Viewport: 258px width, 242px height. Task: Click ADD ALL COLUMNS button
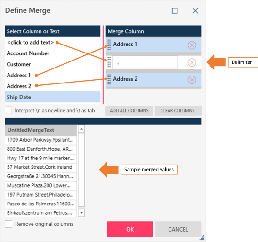tap(129, 111)
